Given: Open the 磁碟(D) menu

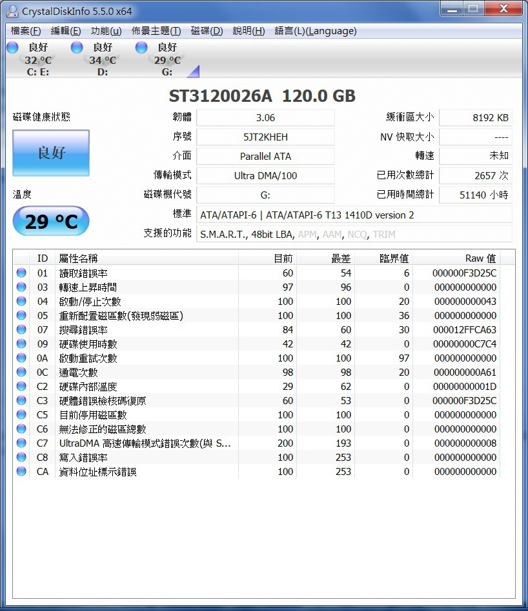Looking at the screenshot, I should (207, 31).
